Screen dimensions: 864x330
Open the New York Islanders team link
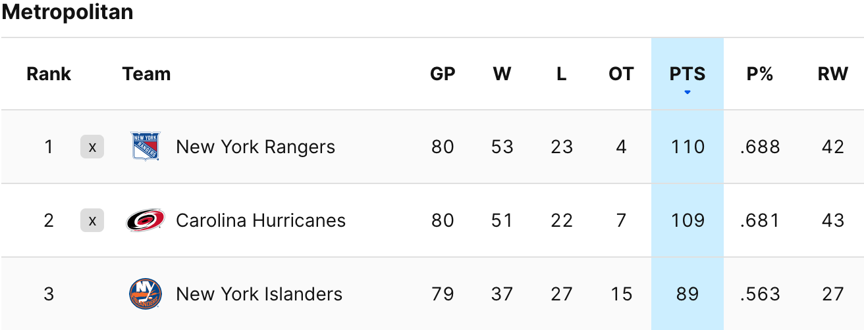coord(259,294)
